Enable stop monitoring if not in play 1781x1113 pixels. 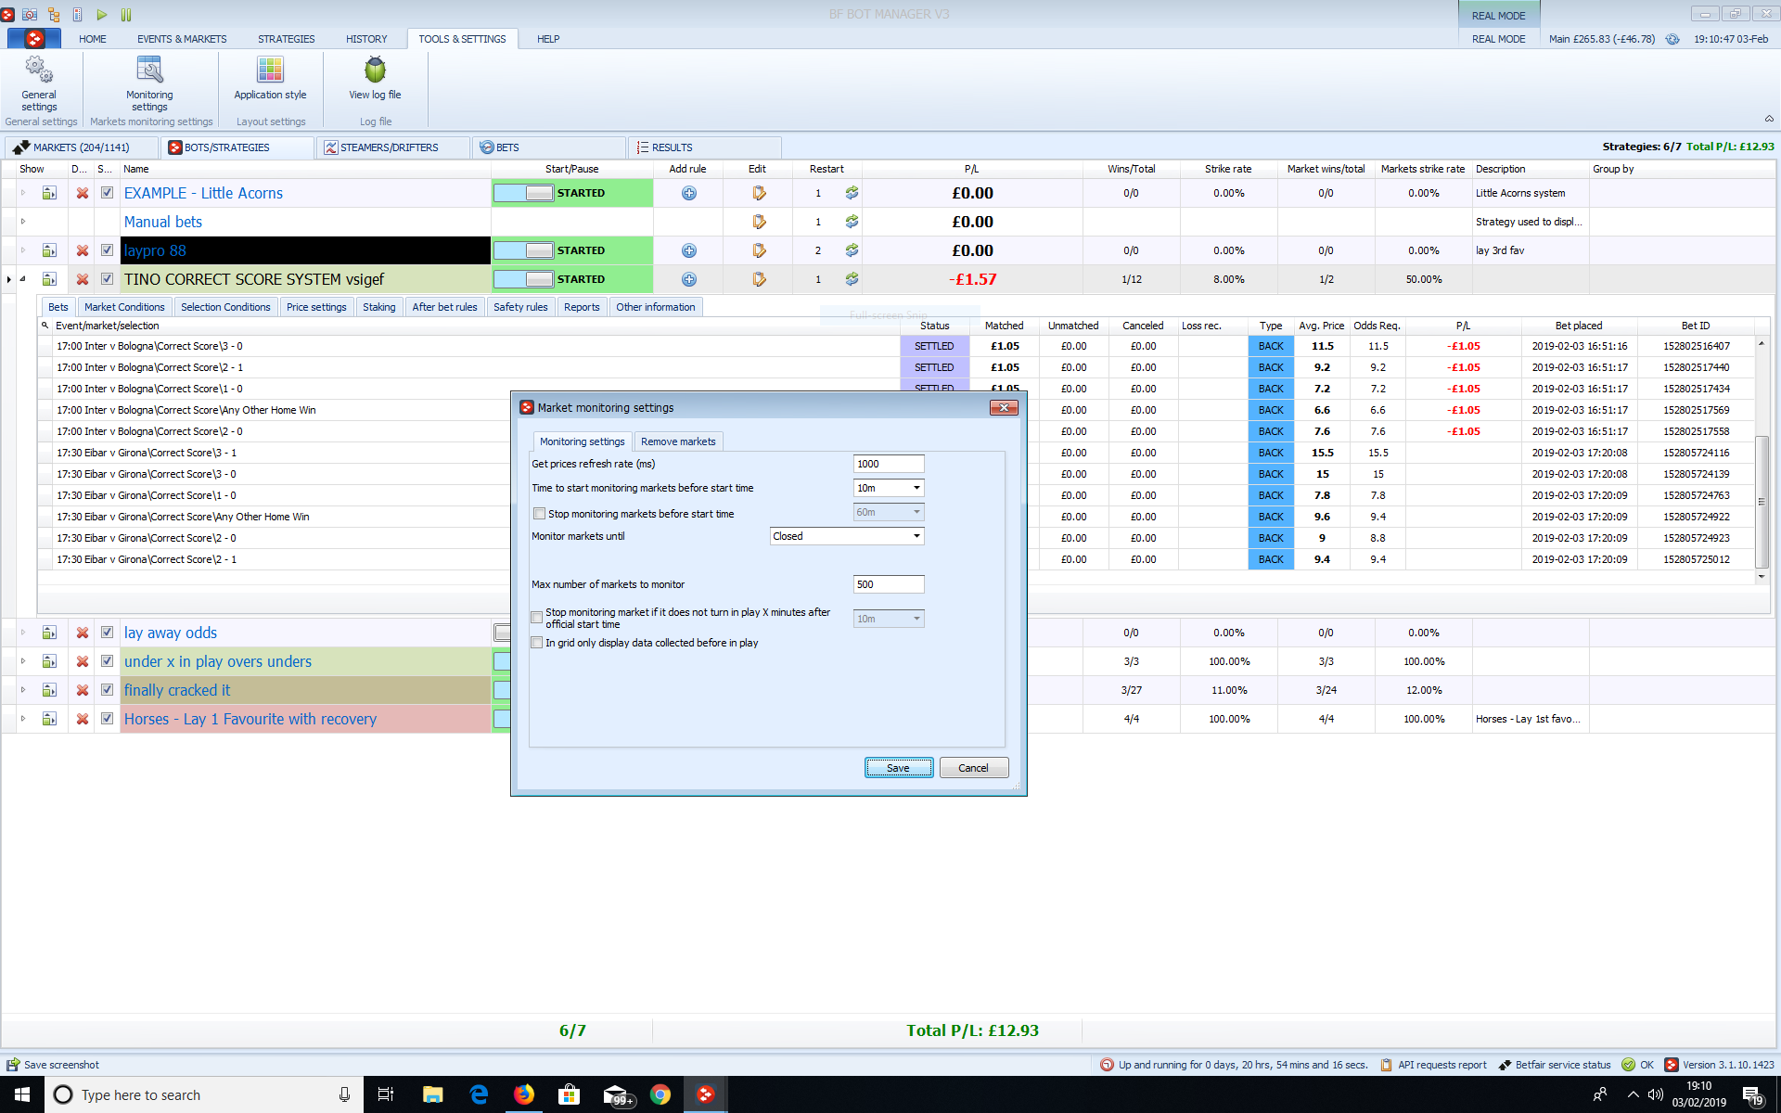coord(537,618)
